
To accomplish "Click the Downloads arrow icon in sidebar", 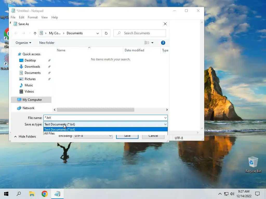I will pyautogui.click(x=21, y=67).
